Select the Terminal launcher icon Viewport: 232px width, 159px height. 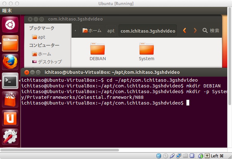[x=10, y=81]
